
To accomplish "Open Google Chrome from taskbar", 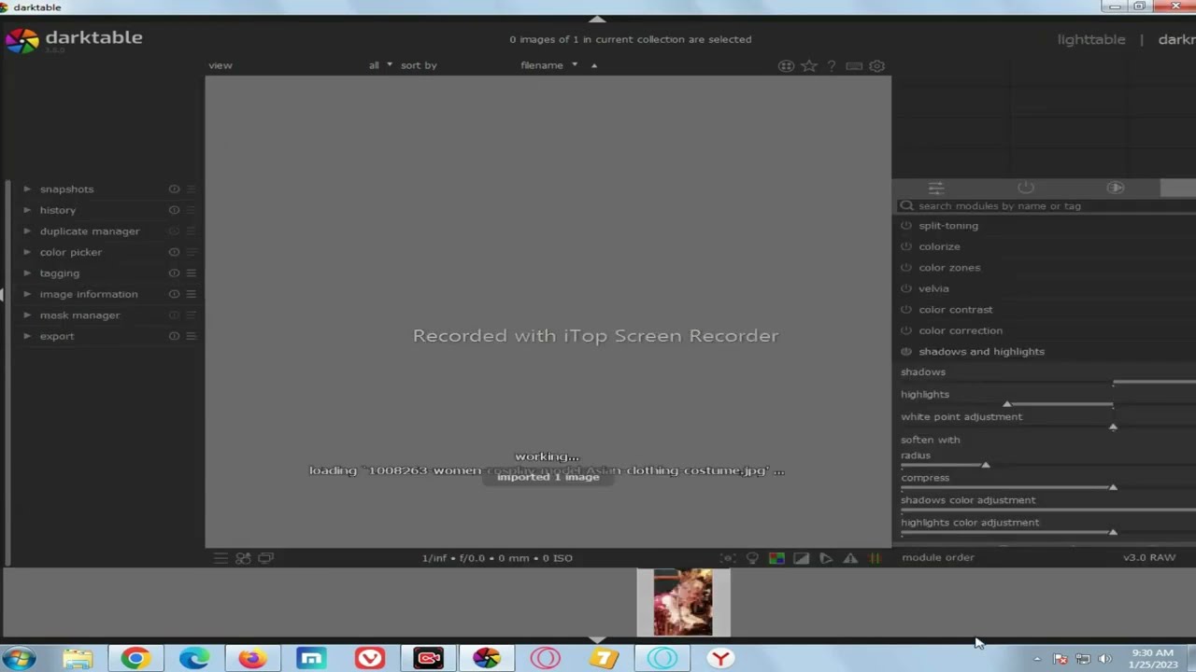I will pos(135,659).
